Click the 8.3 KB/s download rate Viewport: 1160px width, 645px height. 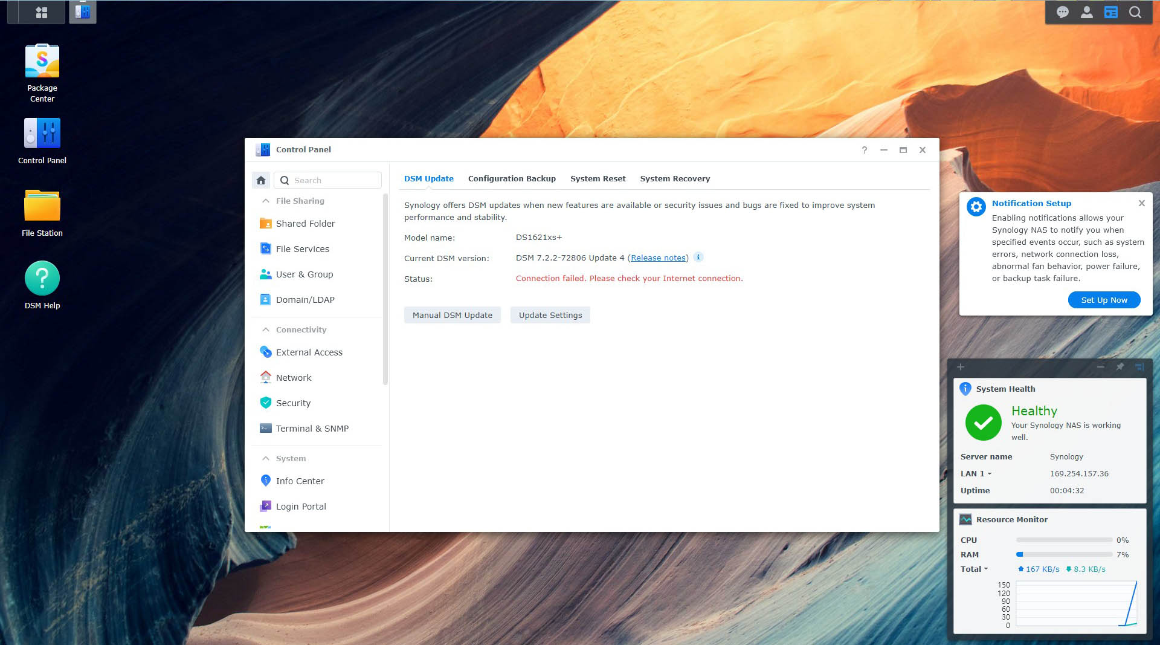point(1086,569)
